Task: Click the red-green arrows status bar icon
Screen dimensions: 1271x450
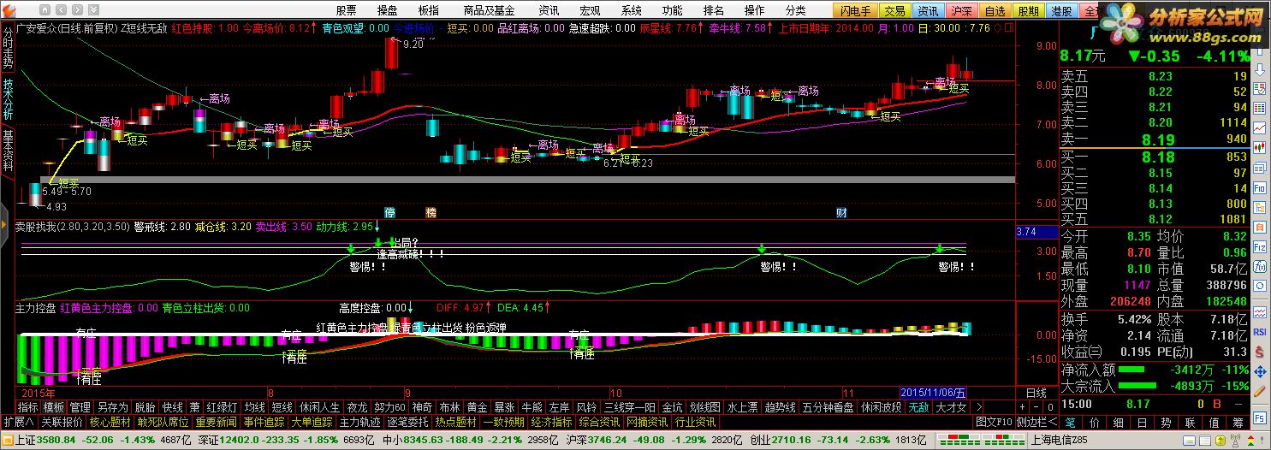Action: [x=1251, y=441]
